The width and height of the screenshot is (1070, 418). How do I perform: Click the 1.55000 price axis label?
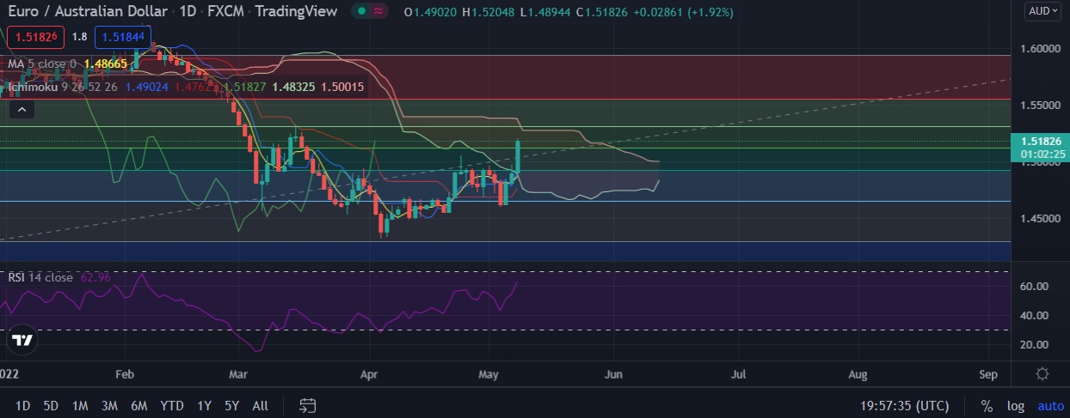pos(1041,105)
